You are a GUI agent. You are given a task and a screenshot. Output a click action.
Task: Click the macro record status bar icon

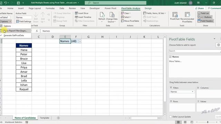27,122
